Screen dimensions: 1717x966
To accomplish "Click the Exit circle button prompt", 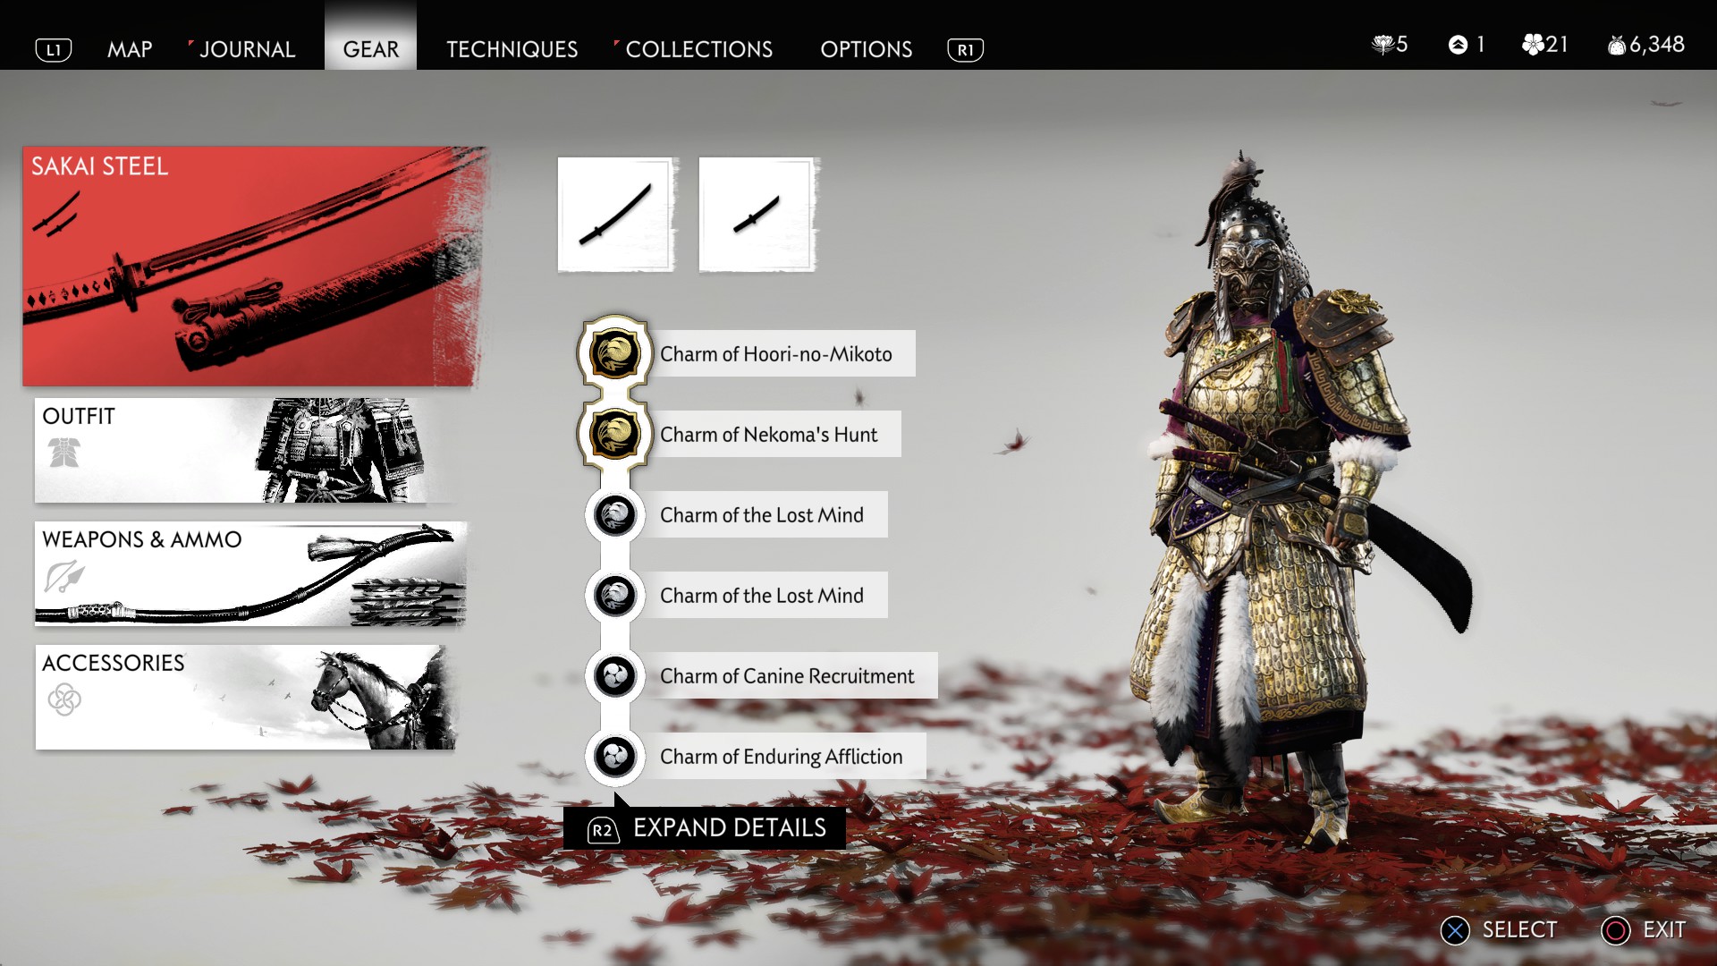I will pyautogui.click(x=1644, y=930).
